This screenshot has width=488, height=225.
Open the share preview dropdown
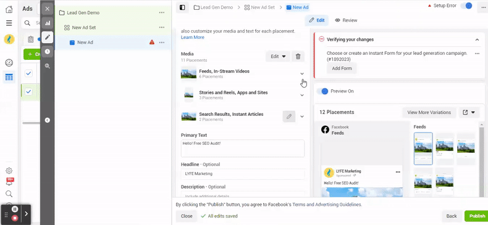click(469, 112)
